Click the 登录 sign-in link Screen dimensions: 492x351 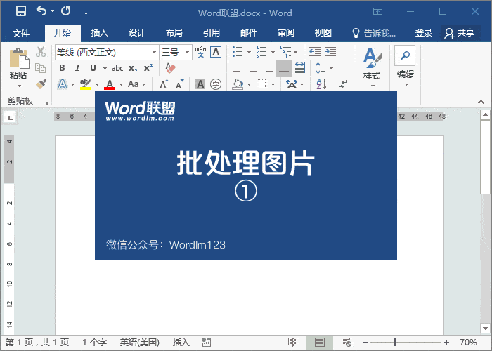(424, 32)
